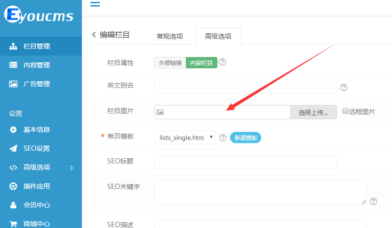Click help icon next to 栏目属性 toggle
This screenshot has height=228, width=392.
(x=223, y=62)
